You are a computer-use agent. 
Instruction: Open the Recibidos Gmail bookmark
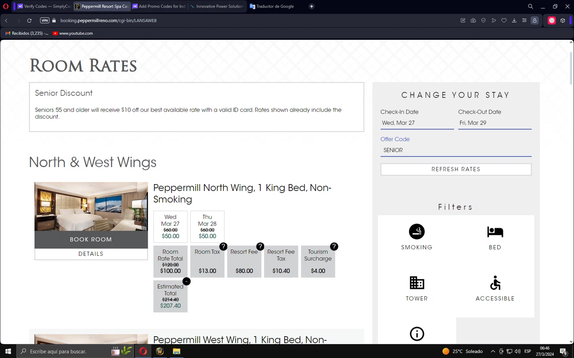(27, 33)
